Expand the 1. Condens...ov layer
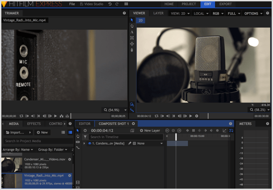This screenshot has height=190, width=273. pyautogui.click(x=84, y=143)
